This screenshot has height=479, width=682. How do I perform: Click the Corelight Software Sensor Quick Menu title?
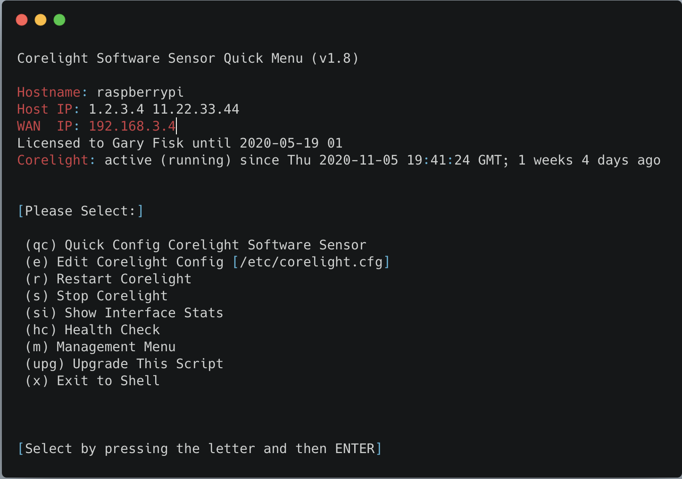(x=188, y=58)
